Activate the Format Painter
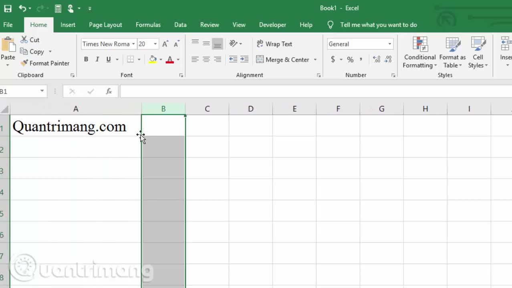This screenshot has height=288, width=512. [x=45, y=63]
